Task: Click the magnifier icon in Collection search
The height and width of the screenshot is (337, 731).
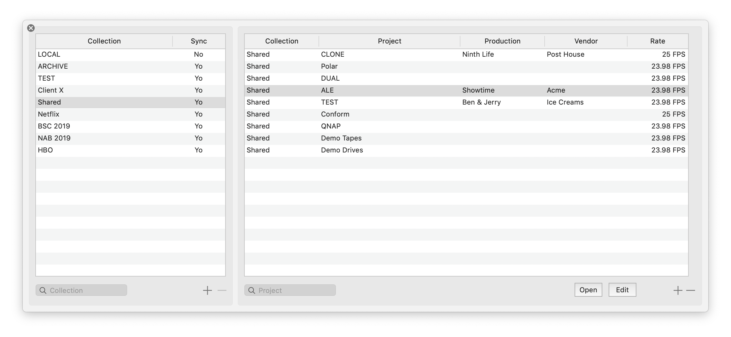Action: (43, 290)
